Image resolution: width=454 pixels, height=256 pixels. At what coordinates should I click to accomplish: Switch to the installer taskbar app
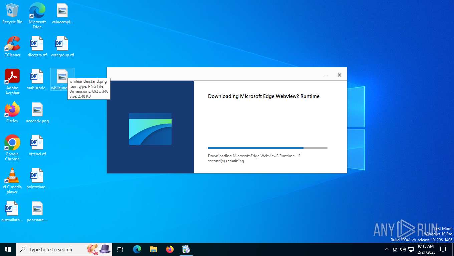coord(186,249)
